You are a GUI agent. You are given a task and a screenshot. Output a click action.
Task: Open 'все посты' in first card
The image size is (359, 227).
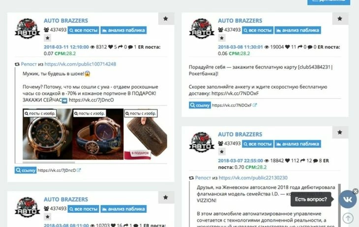pyautogui.click(x=83, y=30)
